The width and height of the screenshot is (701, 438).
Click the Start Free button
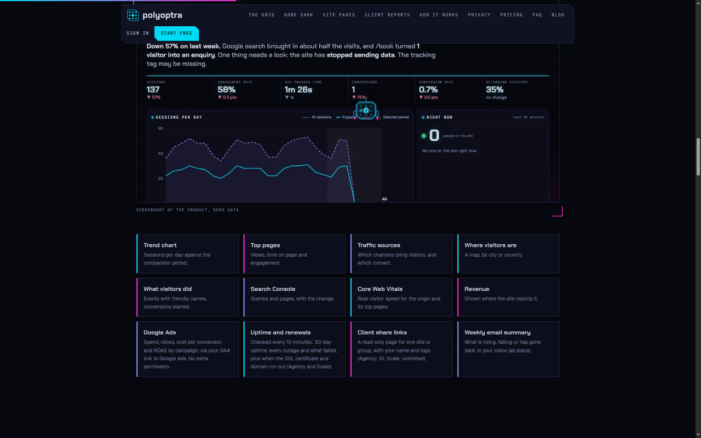[177, 33]
